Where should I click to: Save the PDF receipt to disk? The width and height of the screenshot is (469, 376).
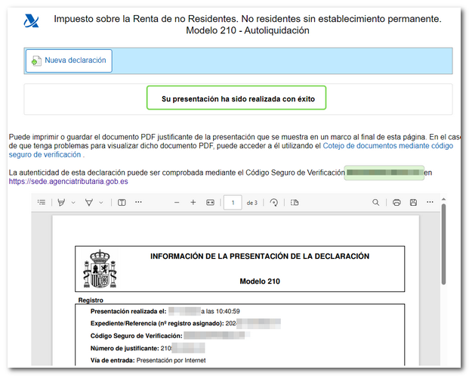click(413, 203)
